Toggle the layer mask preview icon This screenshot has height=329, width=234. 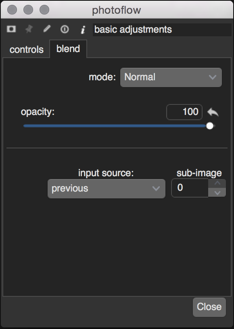pyautogui.click(x=11, y=29)
